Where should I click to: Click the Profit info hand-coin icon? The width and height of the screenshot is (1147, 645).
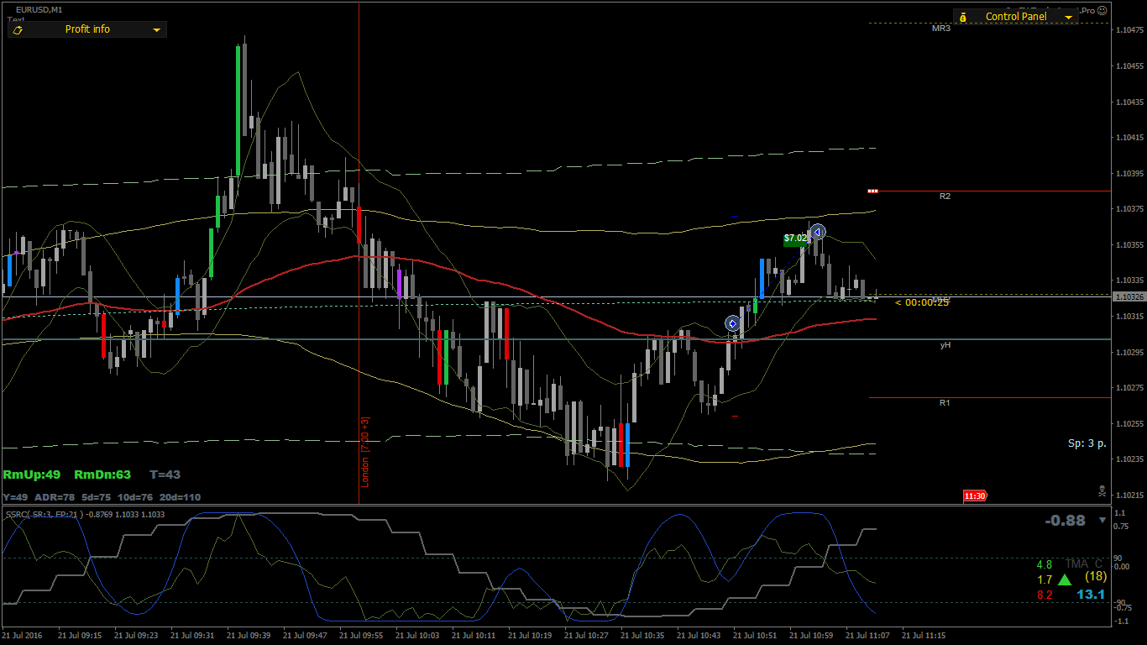point(18,29)
